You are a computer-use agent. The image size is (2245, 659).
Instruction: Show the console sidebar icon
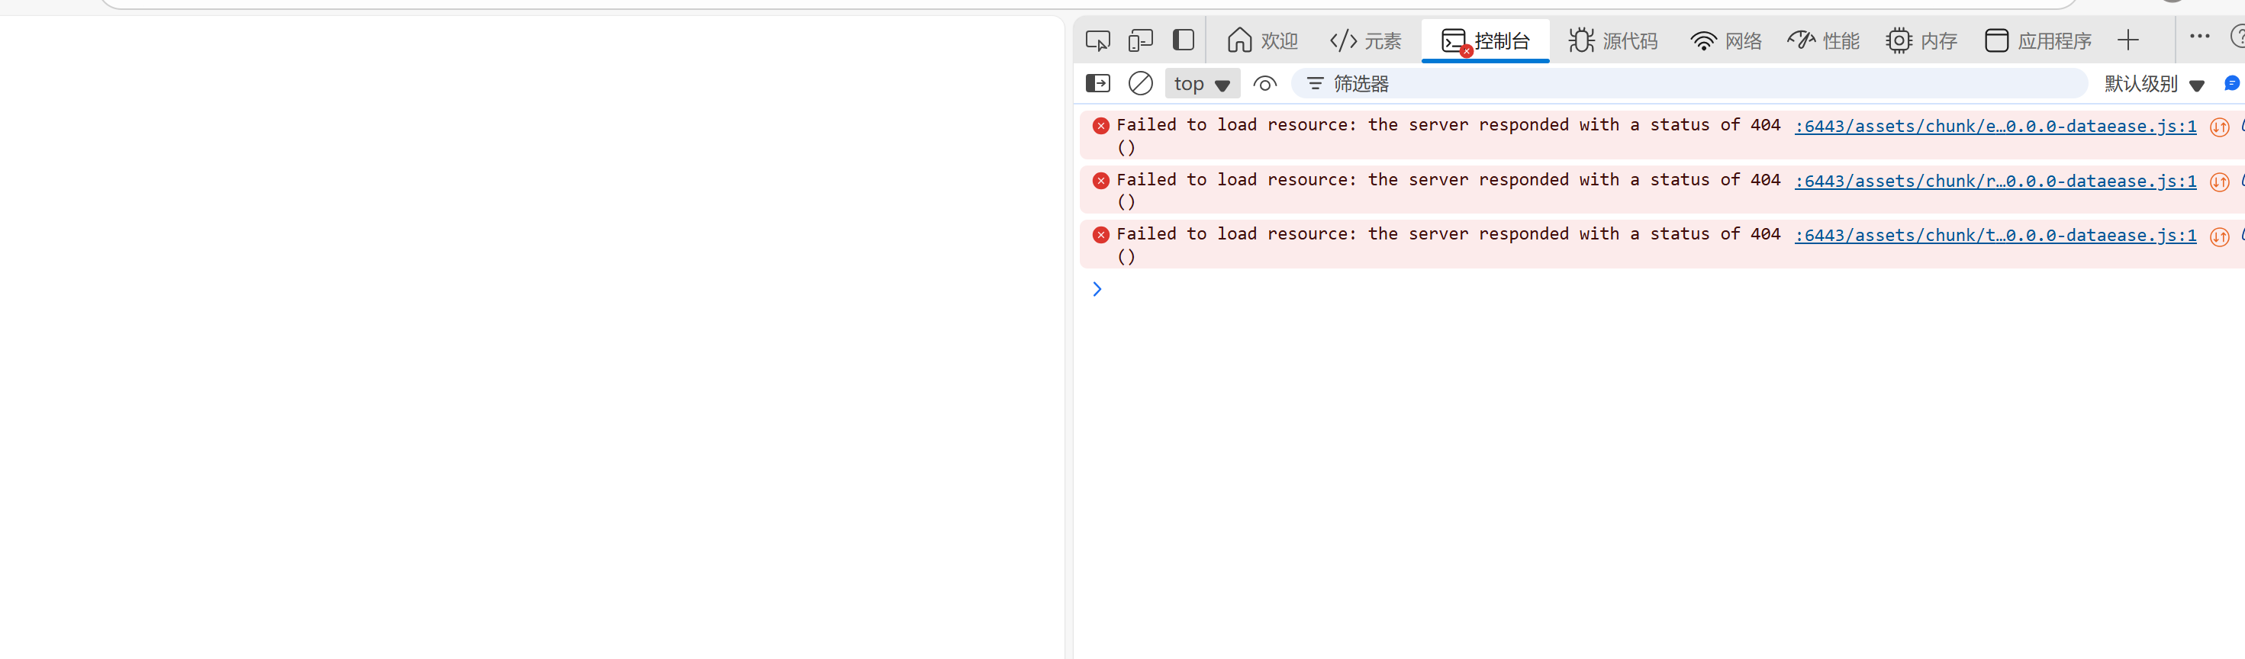click(x=1097, y=84)
